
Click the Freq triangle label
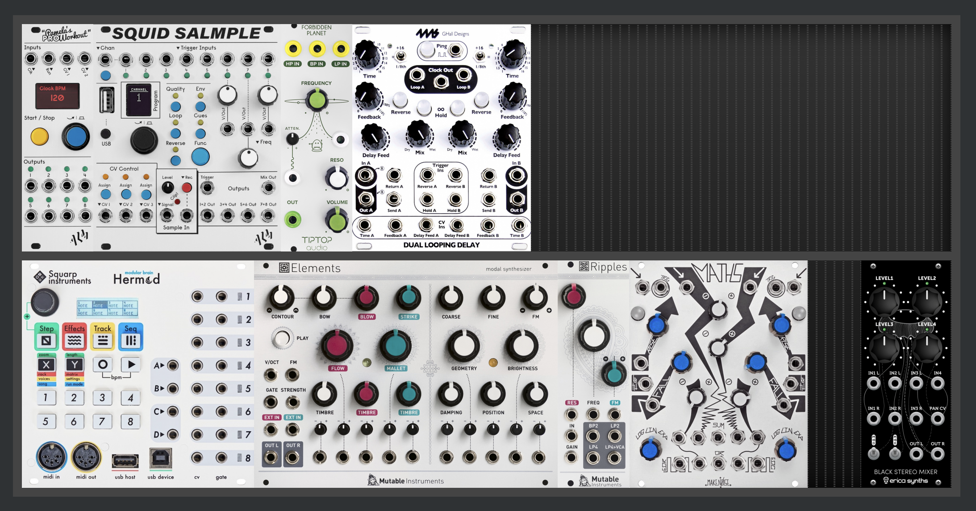click(x=263, y=142)
